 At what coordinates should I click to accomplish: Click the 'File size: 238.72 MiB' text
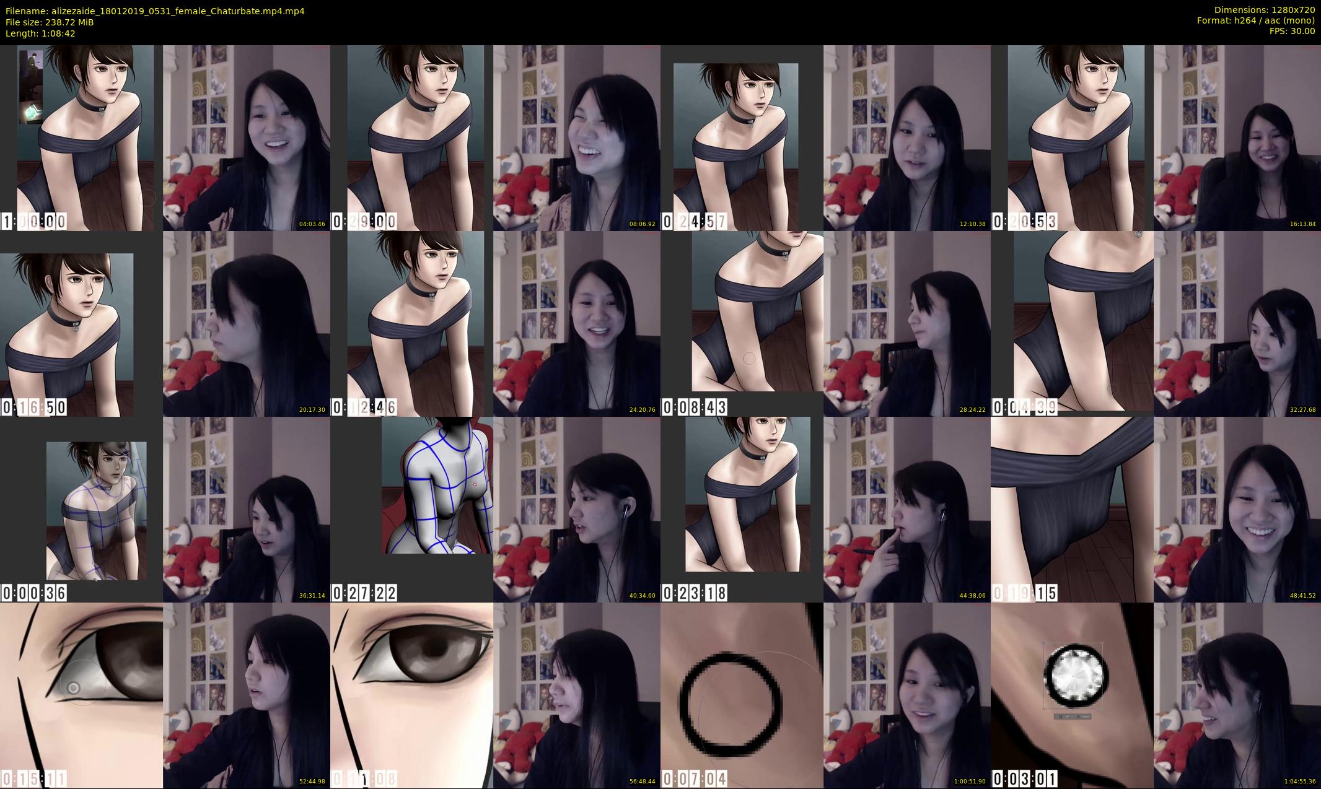click(50, 22)
